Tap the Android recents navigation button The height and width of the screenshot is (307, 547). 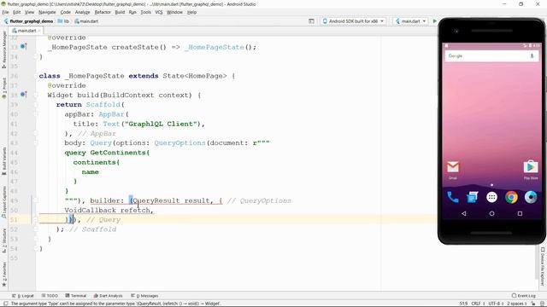520,213
